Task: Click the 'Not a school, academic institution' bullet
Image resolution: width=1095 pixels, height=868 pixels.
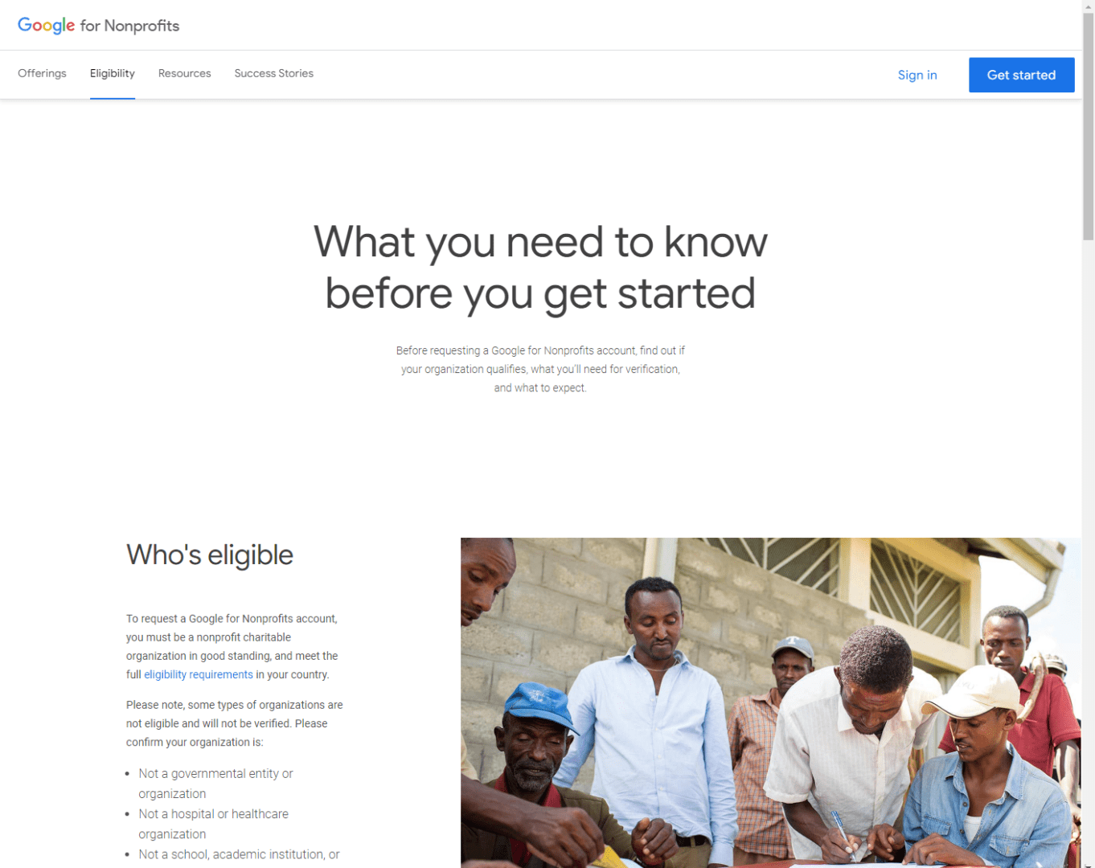Action: click(x=239, y=854)
